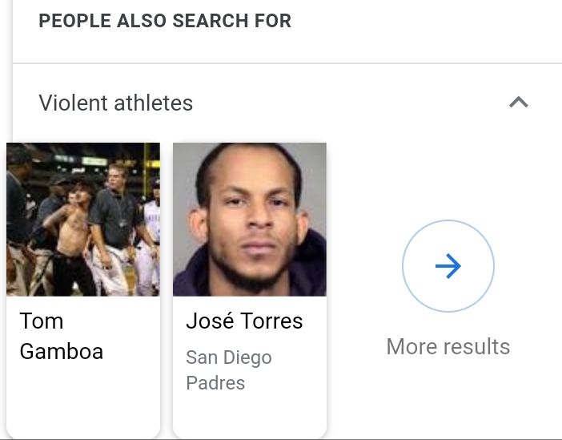The height and width of the screenshot is (440, 562).
Task: Click the word Tom in the first card
Action: (42, 321)
